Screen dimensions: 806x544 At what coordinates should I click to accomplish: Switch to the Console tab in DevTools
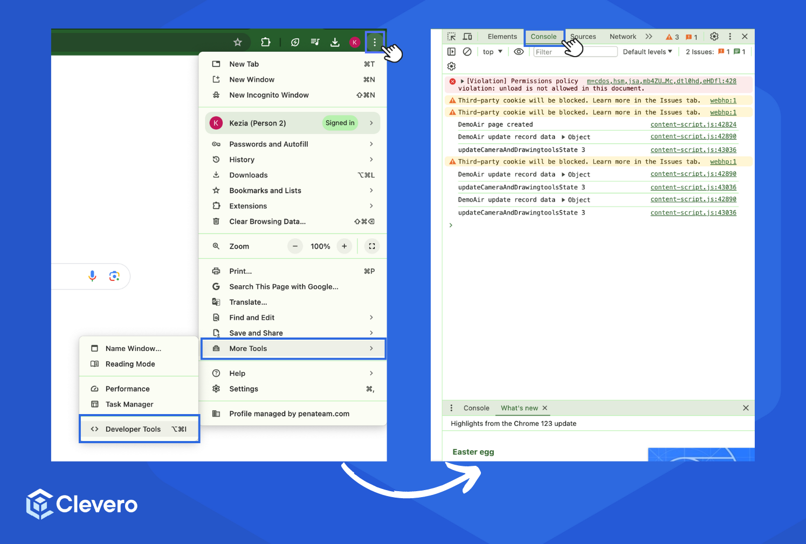tap(543, 37)
